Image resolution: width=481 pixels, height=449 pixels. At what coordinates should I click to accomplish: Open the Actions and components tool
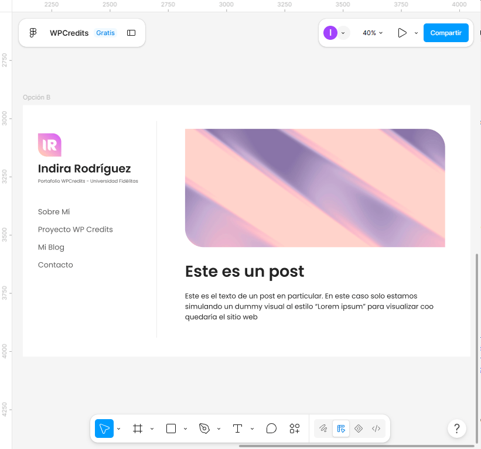pos(295,429)
